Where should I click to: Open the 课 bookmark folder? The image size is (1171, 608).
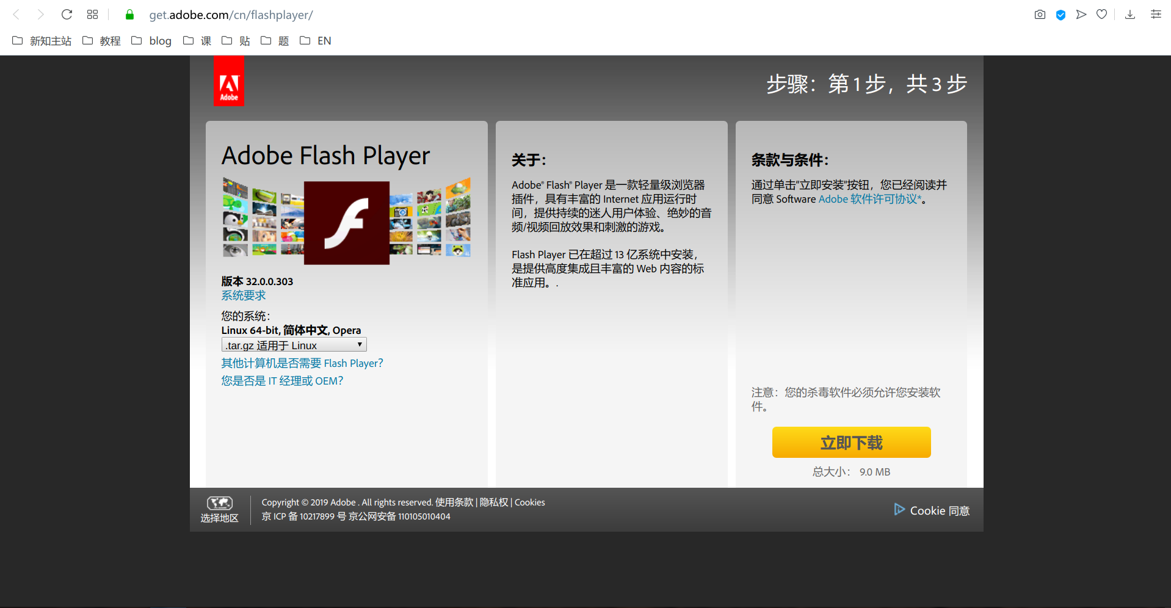(x=197, y=41)
